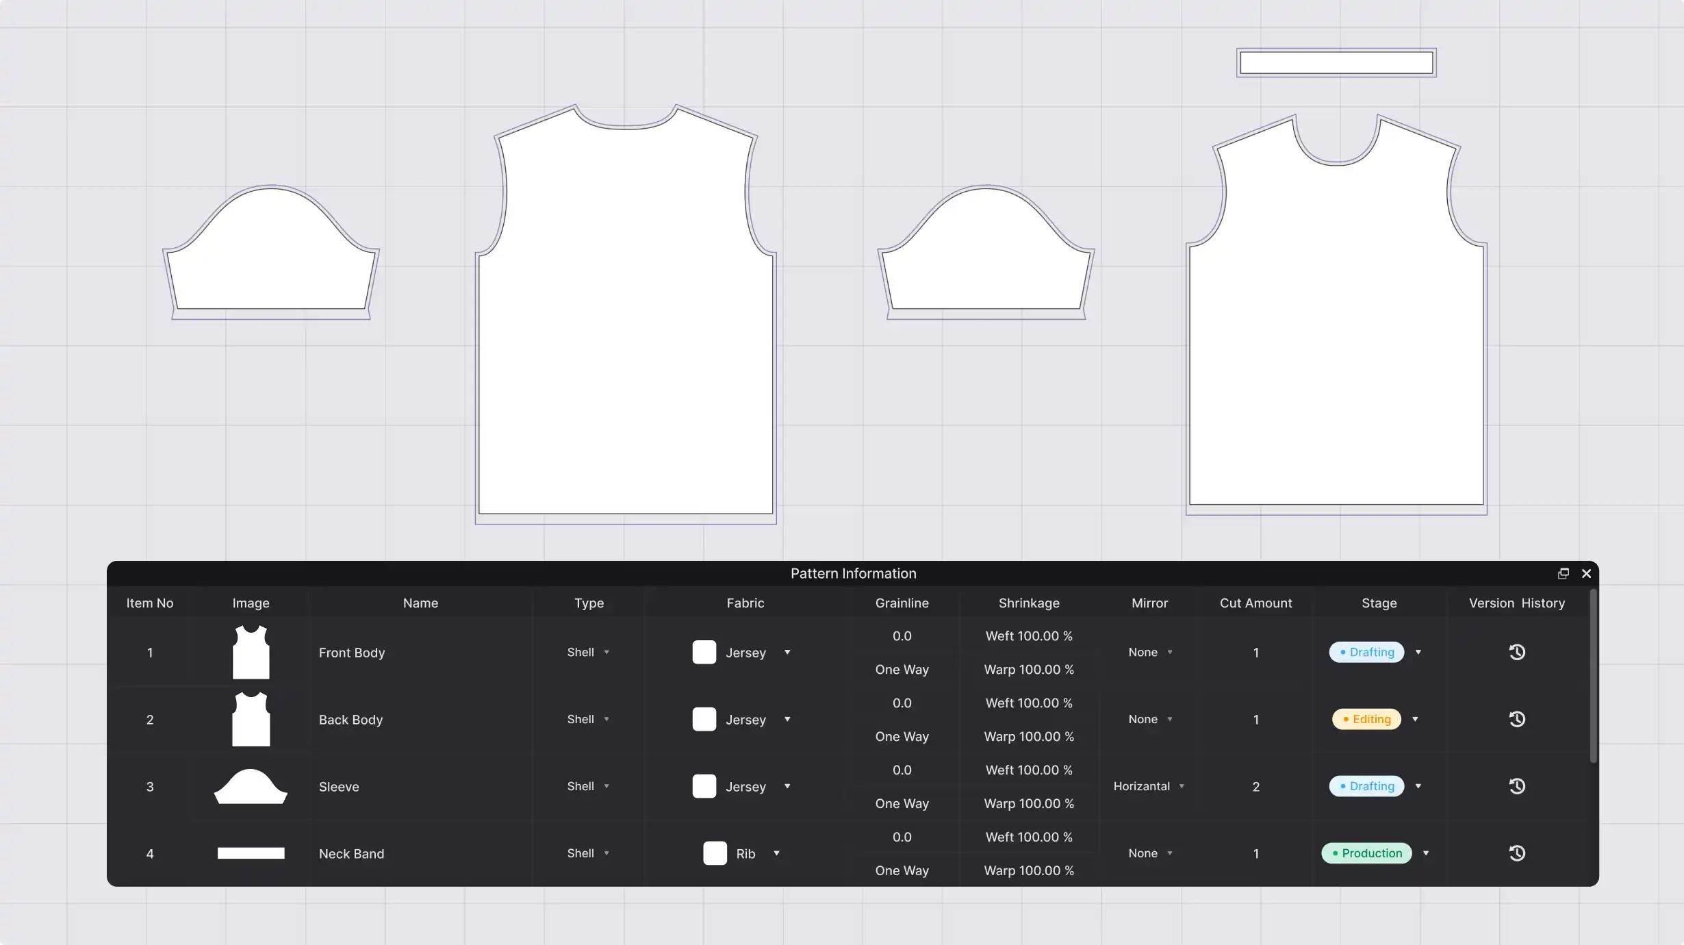This screenshot has width=1684, height=945.
Task: Click the Version History column header
Action: point(1517,603)
